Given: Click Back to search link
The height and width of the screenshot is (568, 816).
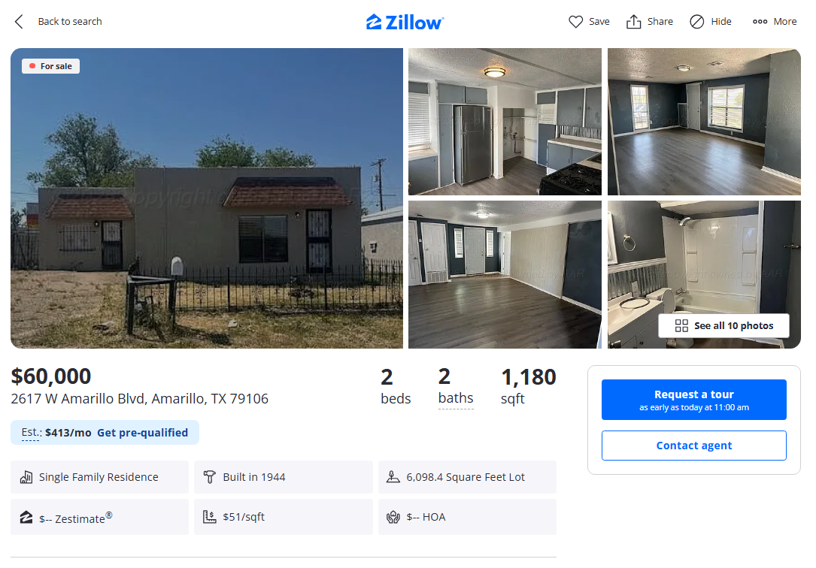Looking at the screenshot, I should pyautogui.click(x=70, y=22).
